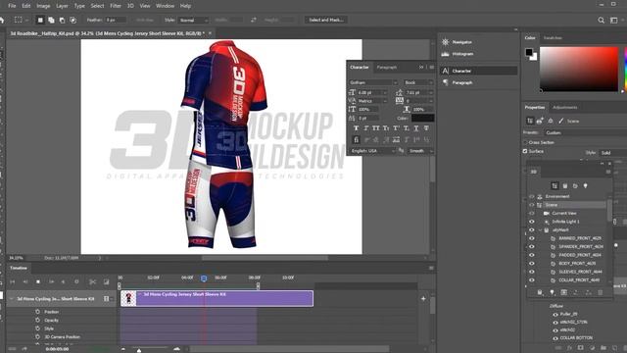
Task: Click the search icon in options bar
Action: tap(601, 20)
